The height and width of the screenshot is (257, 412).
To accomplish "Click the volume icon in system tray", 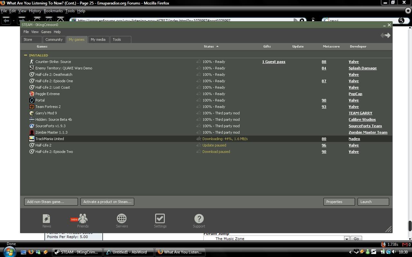I will 394,252.
